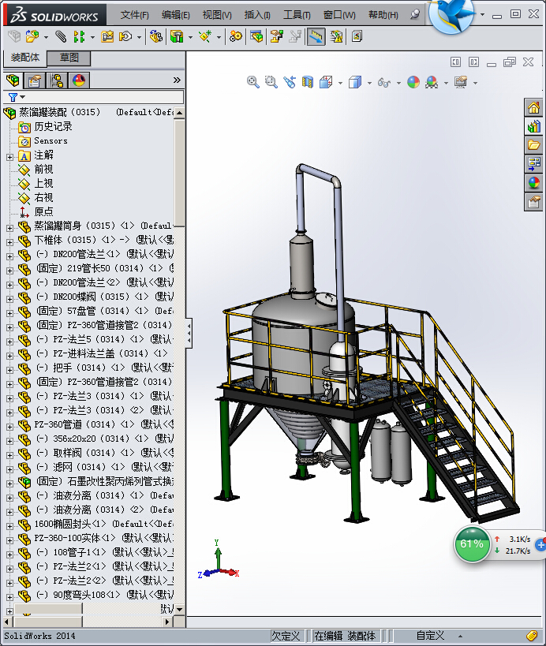
Task: Open Appearances task pane color ball
Action: tap(533, 183)
